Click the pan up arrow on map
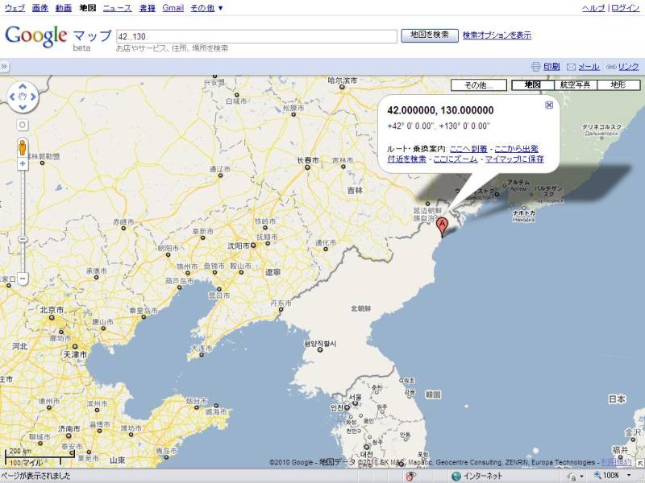 point(23,87)
